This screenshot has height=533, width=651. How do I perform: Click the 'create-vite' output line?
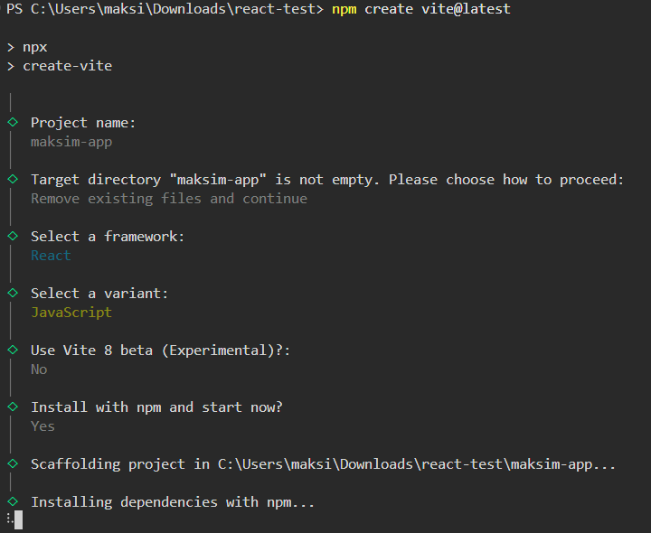[x=68, y=66]
